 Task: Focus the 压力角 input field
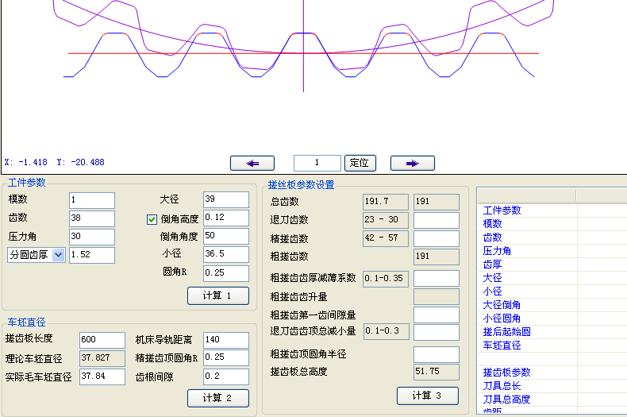pos(92,237)
